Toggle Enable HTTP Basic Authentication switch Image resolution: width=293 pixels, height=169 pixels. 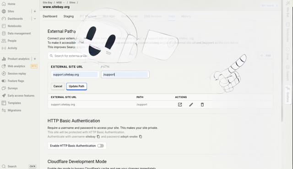[101, 146]
